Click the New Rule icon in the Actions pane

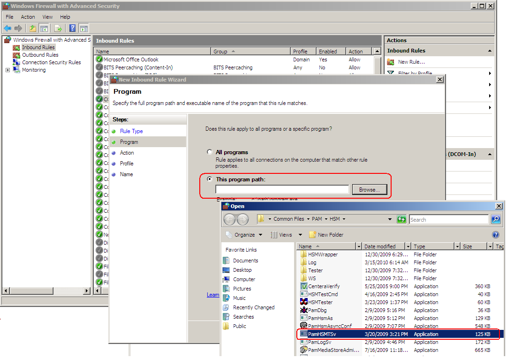391,62
